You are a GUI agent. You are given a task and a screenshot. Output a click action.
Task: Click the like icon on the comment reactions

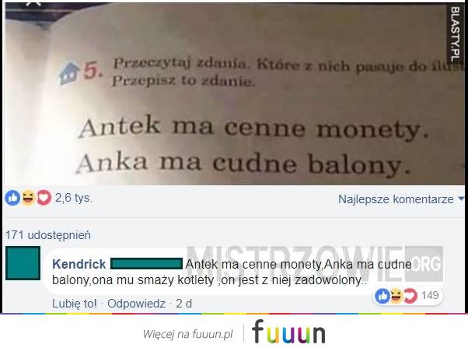pyautogui.click(x=382, y=296)
